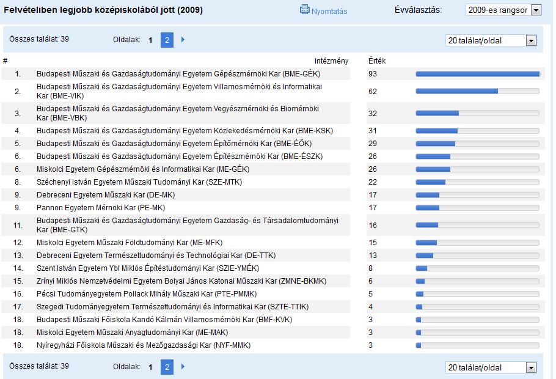Click the value bar for PTE-PMMK (5)

[478, 294]
